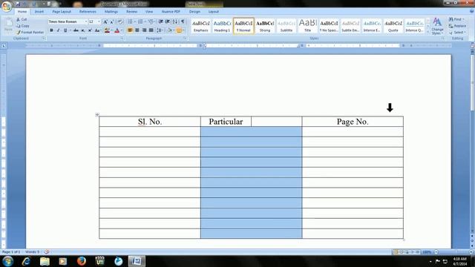This screenshot has height=267, width=475.
Task: Click the "Page No." header cell
Action: 353,122
